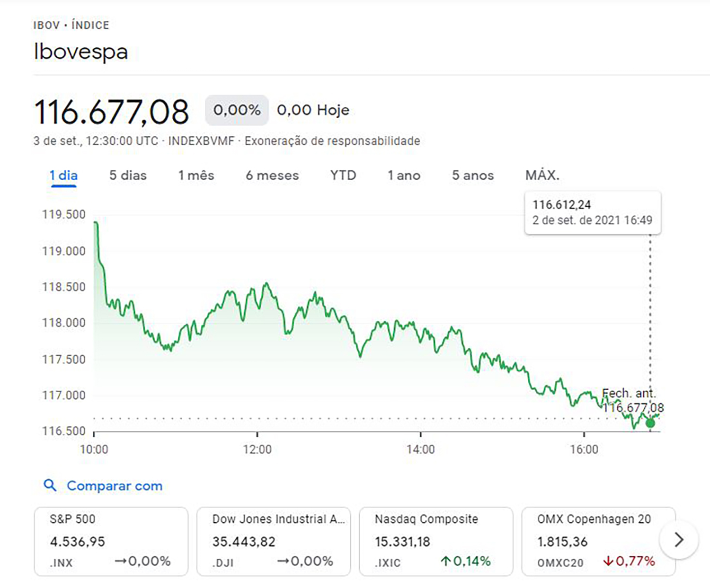Open the 1 ano range tab

(404, 176)
